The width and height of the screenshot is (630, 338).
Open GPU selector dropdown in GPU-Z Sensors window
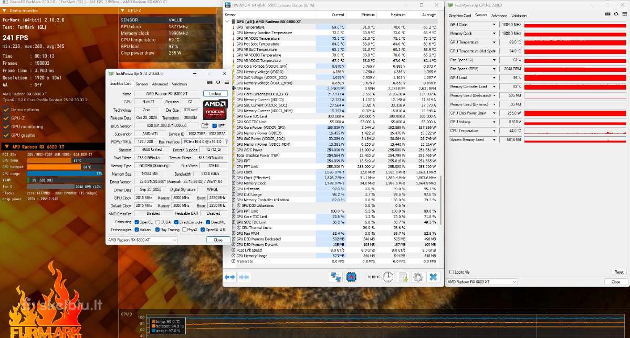(x=481, y=281)
